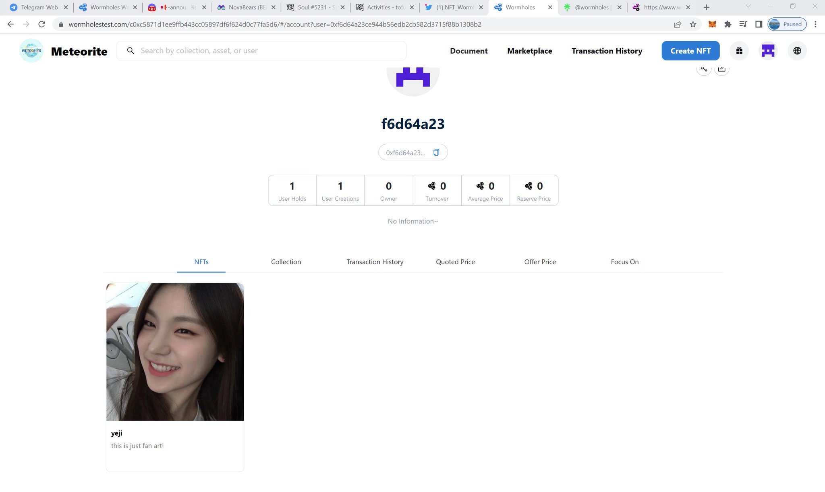Click the globe language icon
Image resolution: width=825 pixels, height=492 pixels.
[x=797, y=51]
